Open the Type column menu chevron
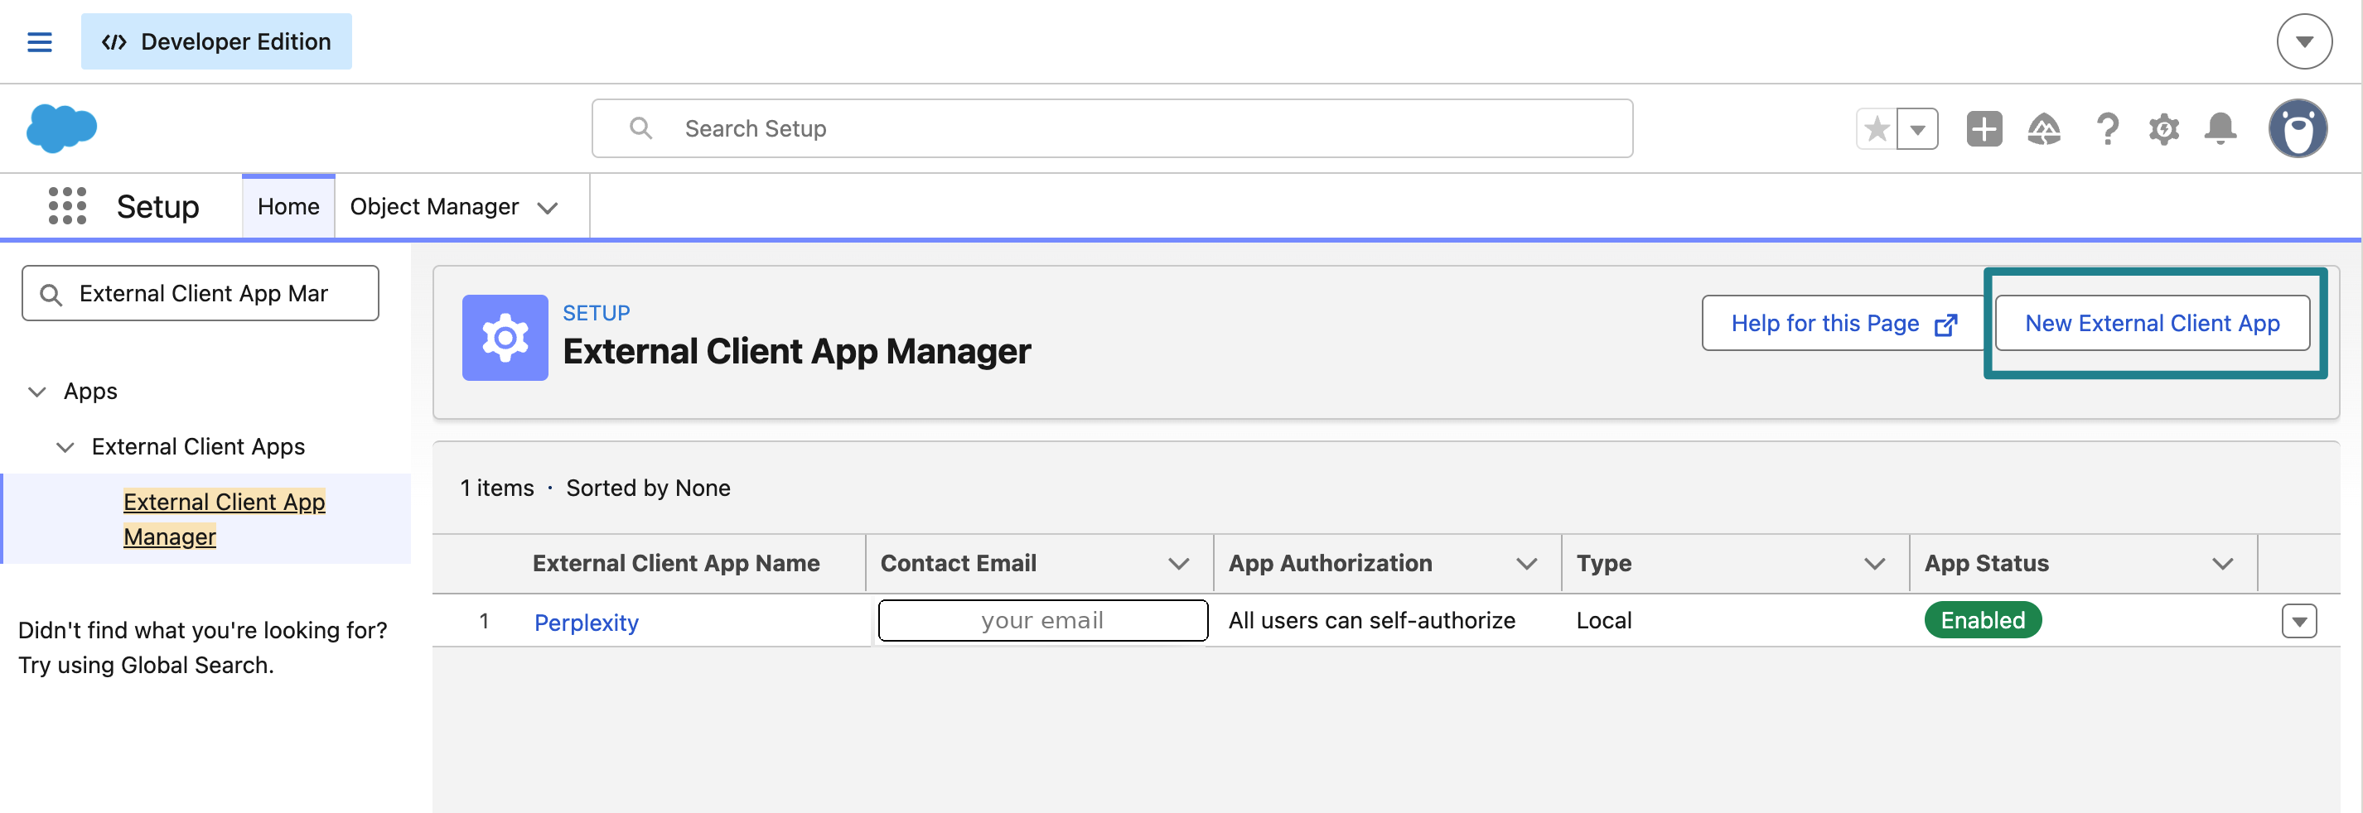Screen dimensions: 2363x813 (x=1874, y=564)
